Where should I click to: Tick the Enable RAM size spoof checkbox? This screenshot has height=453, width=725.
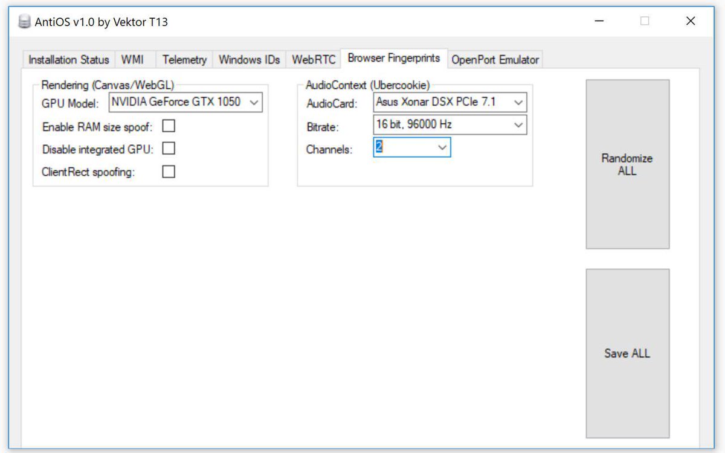point(169,126)
